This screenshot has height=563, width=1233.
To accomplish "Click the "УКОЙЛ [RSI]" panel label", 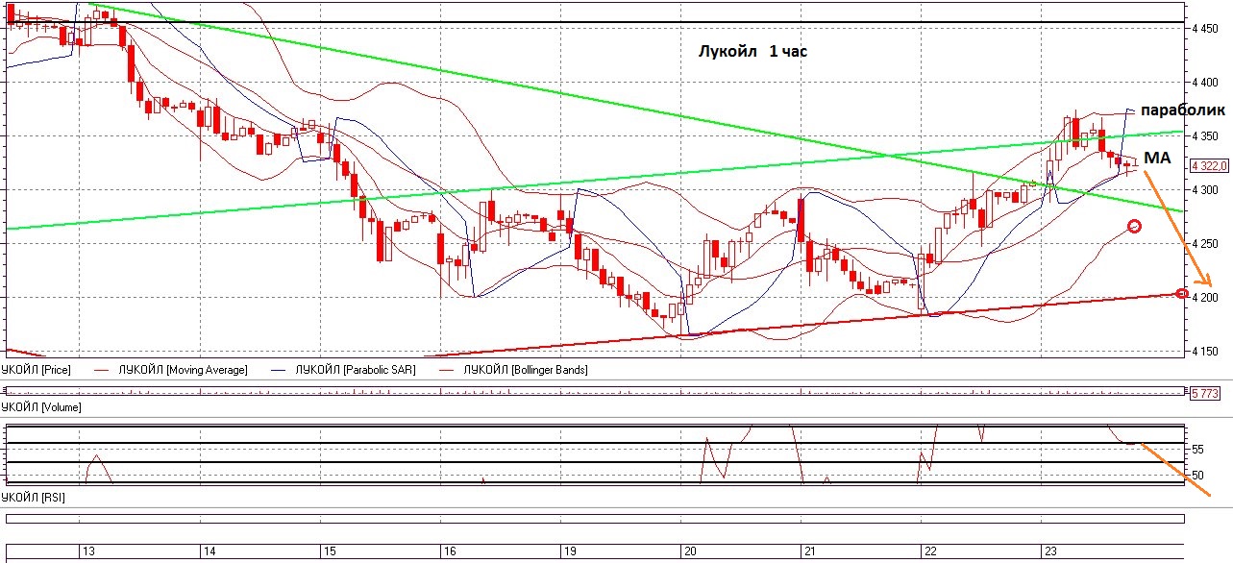I will 35,497.
